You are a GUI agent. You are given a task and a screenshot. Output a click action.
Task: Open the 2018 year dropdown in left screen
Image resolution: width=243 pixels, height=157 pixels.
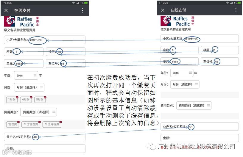(x=26, y=75)
